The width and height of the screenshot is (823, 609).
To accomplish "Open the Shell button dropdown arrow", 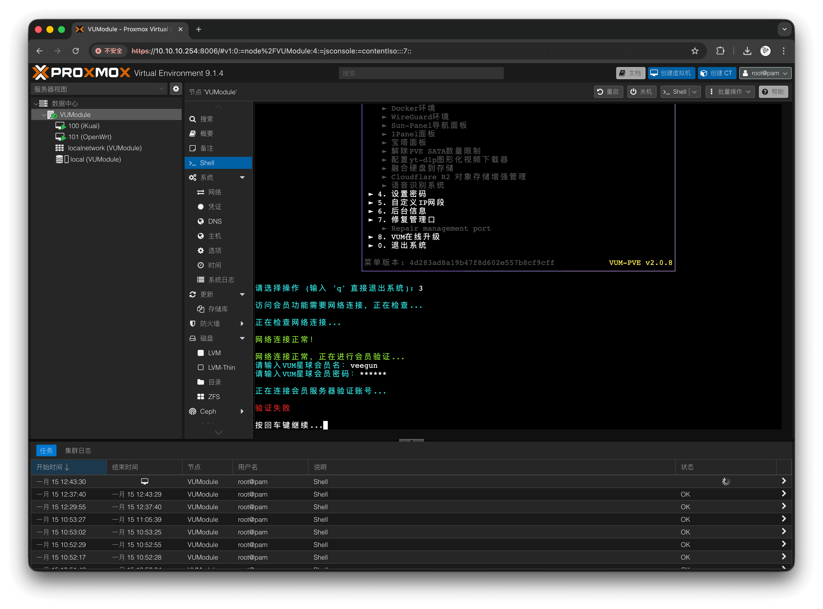I will pos(695,92).
